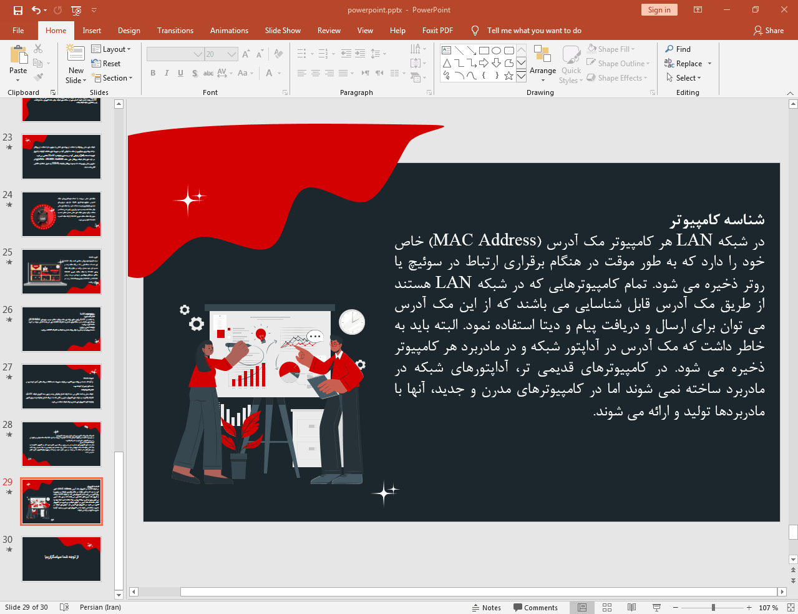Toggle Bold formatting
This screenshot has height=614, width=798.
click(x=153, y=73)
